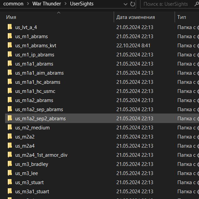Select the UserSights breadcrumb segment
The height and width of the screenshot is (199, 199).
[82, 4]
